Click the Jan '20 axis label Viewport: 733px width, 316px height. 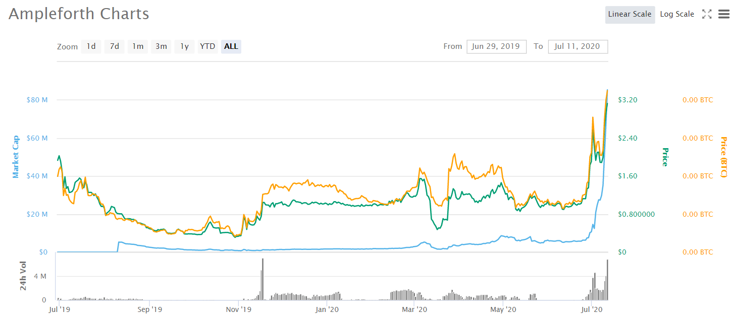[x=327, y=309]
